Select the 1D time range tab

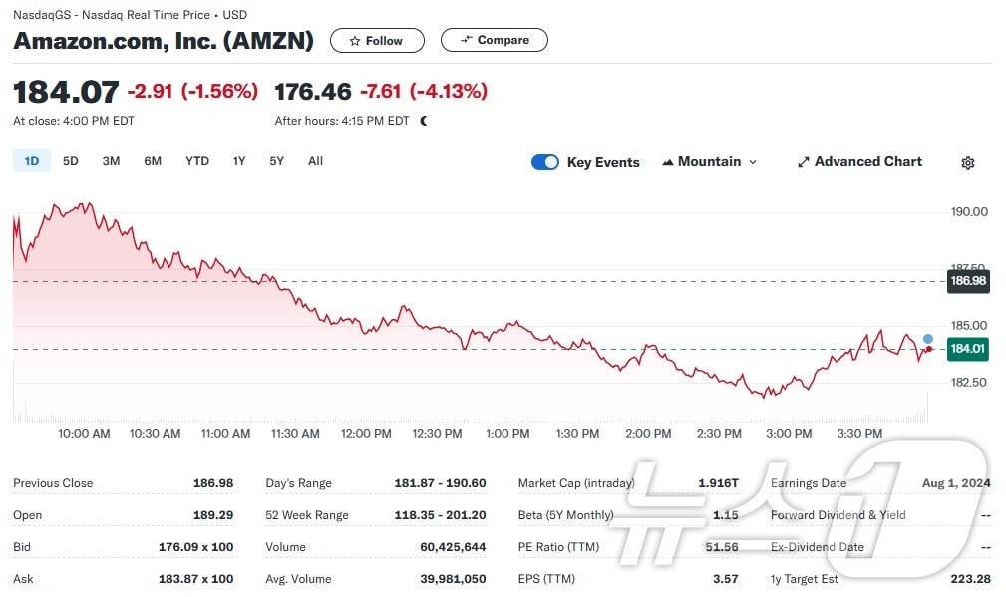coord(31,161)
